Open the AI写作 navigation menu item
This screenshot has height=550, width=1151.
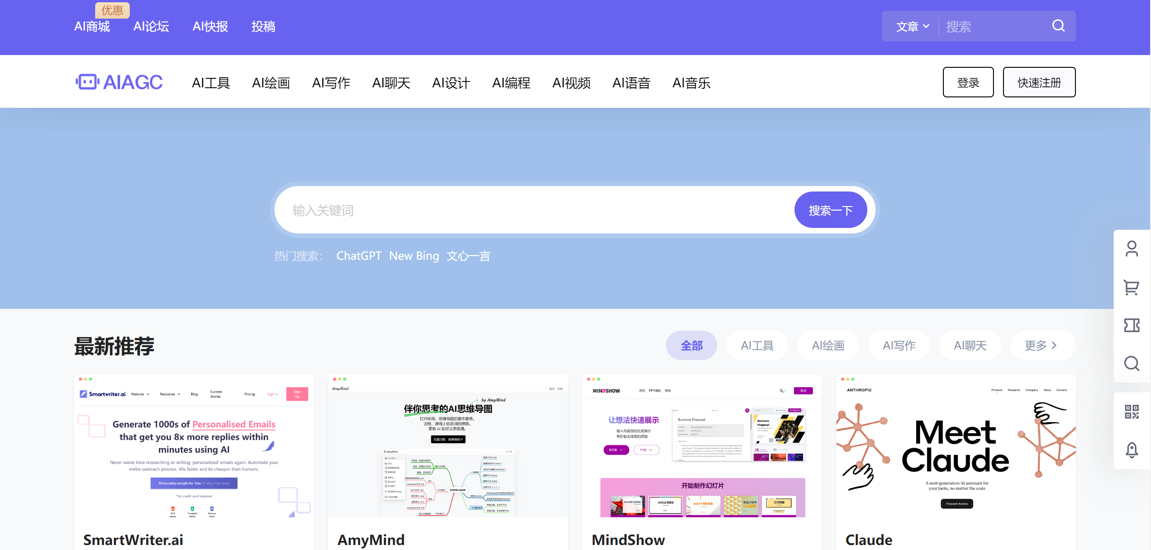(331, 83)
